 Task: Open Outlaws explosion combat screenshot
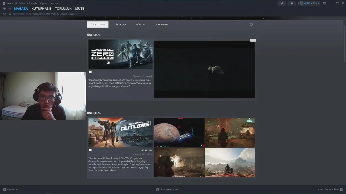(x=179, y=162)
